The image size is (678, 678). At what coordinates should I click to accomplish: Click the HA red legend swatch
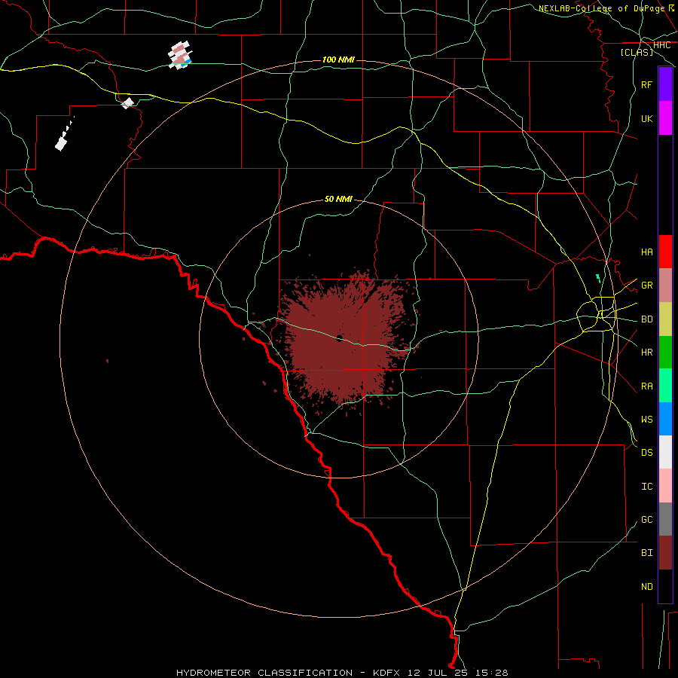(665, 252)
